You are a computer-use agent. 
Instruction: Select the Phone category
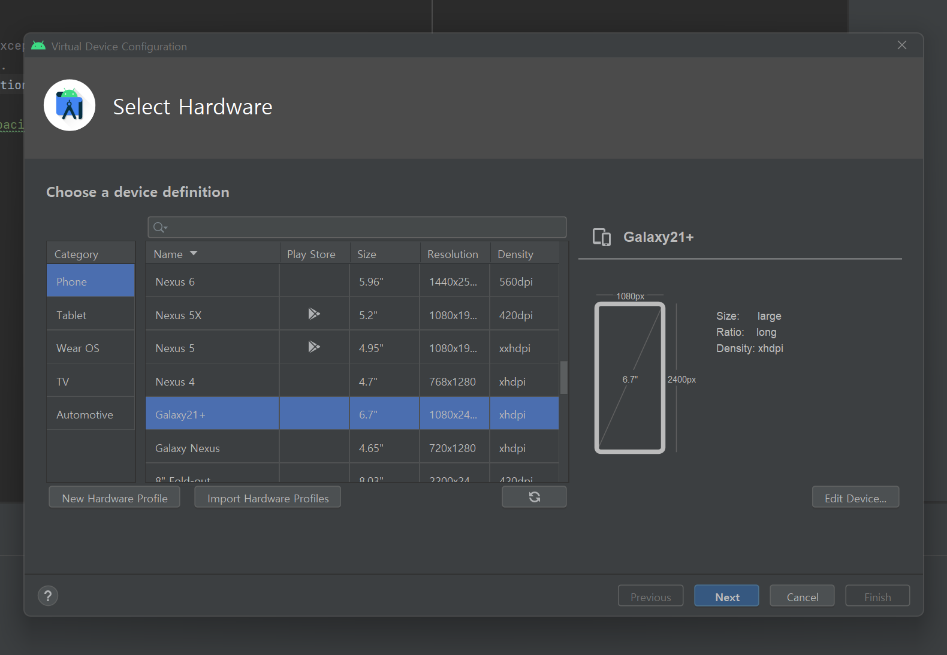point(91,281)
